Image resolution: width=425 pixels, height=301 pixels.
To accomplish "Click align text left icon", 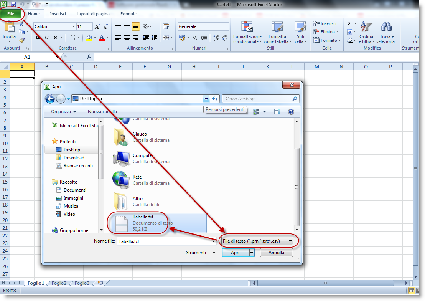I will 118,38.
